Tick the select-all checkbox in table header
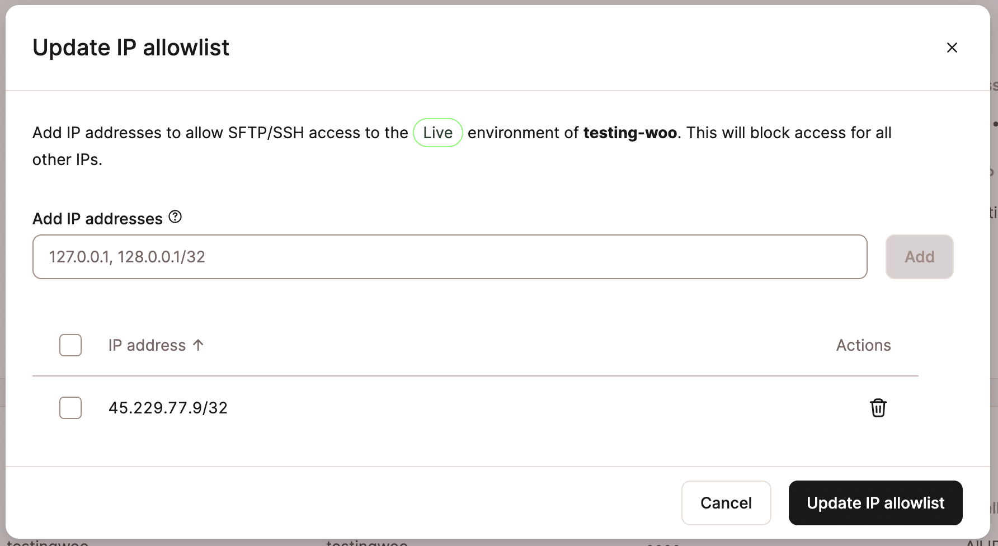The height and width of the screenshot is (546, 998). (70, 345)
